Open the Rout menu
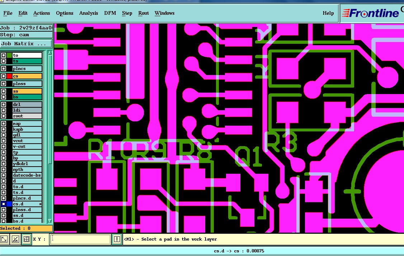Screen dimensions: 404x256 [144, 13]
